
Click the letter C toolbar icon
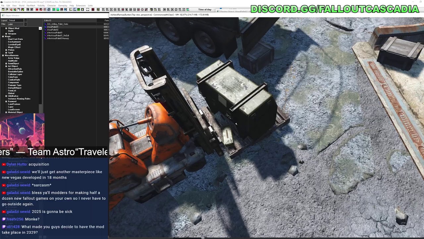click(x=164, y=9)
